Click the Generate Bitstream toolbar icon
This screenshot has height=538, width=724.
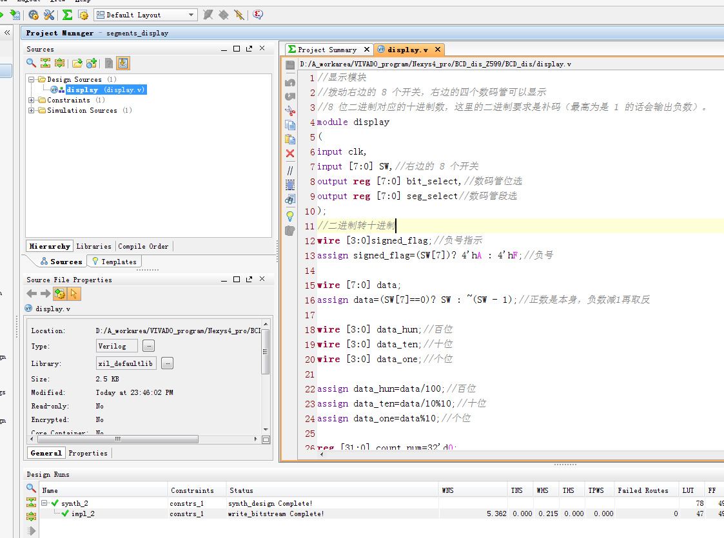[15, 15]
